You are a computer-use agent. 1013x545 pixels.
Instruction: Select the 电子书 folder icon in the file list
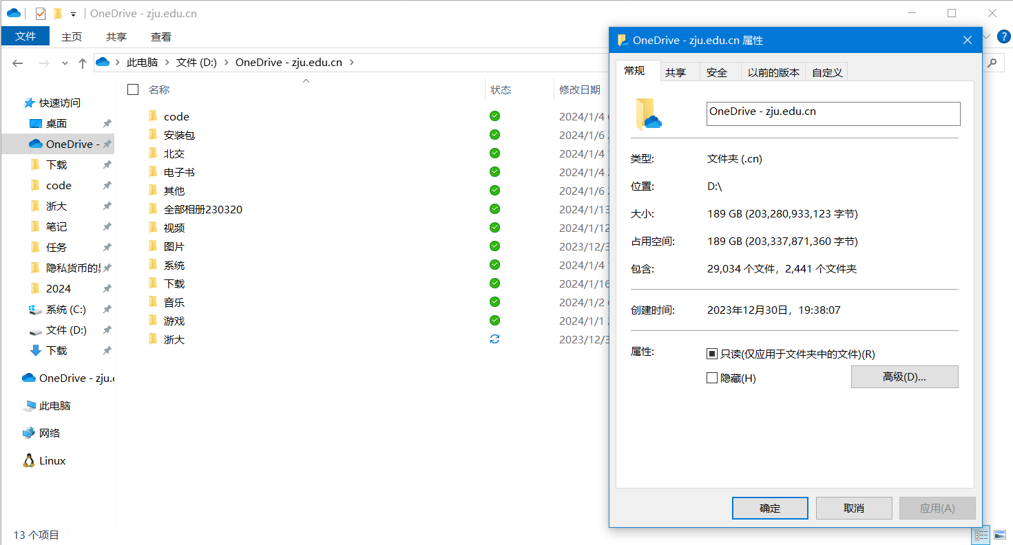pos(153,172)
